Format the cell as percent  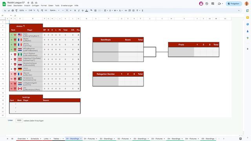click(34, 11)
